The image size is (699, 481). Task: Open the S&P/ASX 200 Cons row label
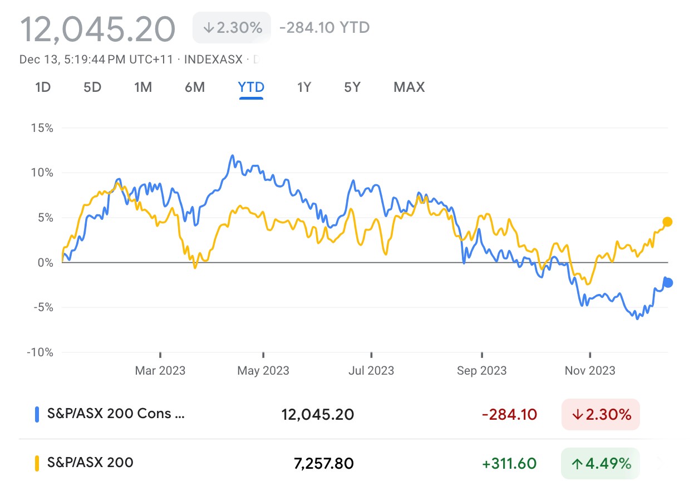(116, 414)
